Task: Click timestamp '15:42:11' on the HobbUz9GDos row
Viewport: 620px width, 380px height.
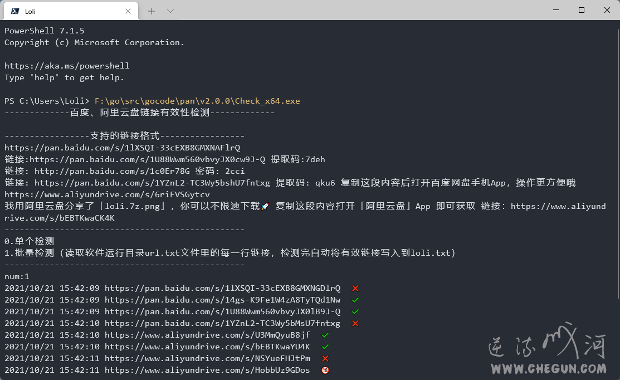Action: tap(80, 370)
